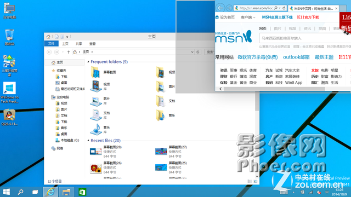This screenshot has width=351, height=197.
Task: Click Explorer's Back navigation arrow
Action: (49, 52)
